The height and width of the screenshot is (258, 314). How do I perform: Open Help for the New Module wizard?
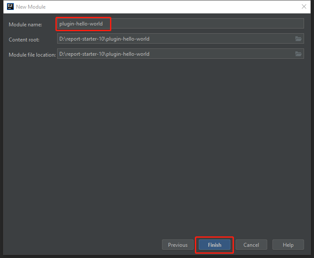288,245
